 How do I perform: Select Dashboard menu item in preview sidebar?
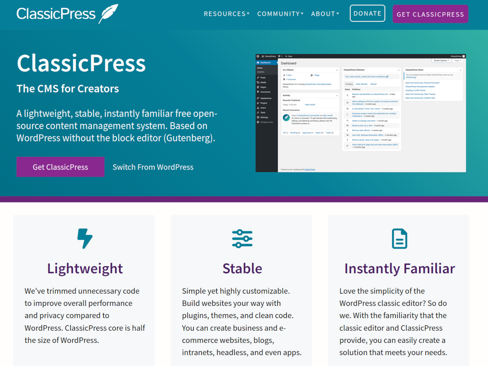click(265, 63)
